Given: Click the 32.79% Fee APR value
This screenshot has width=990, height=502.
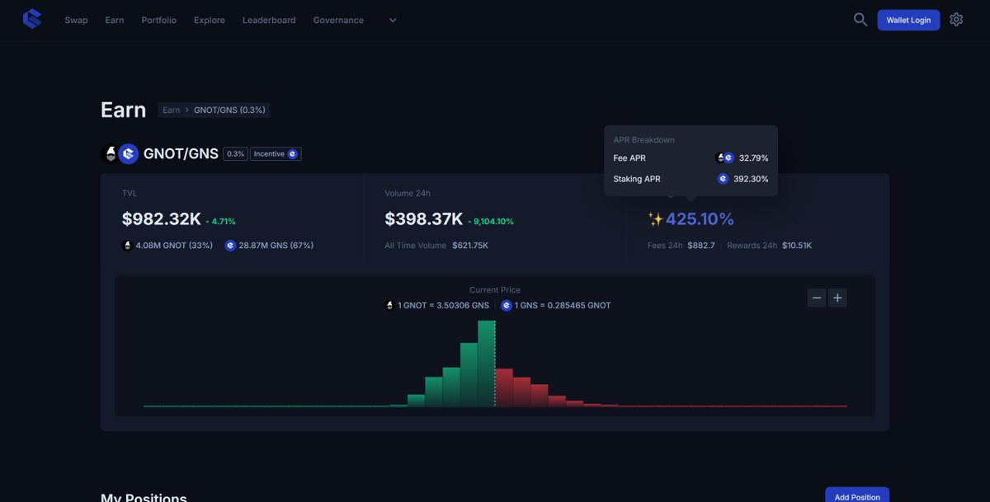Looking at the screenshot, I should (753, 158).
